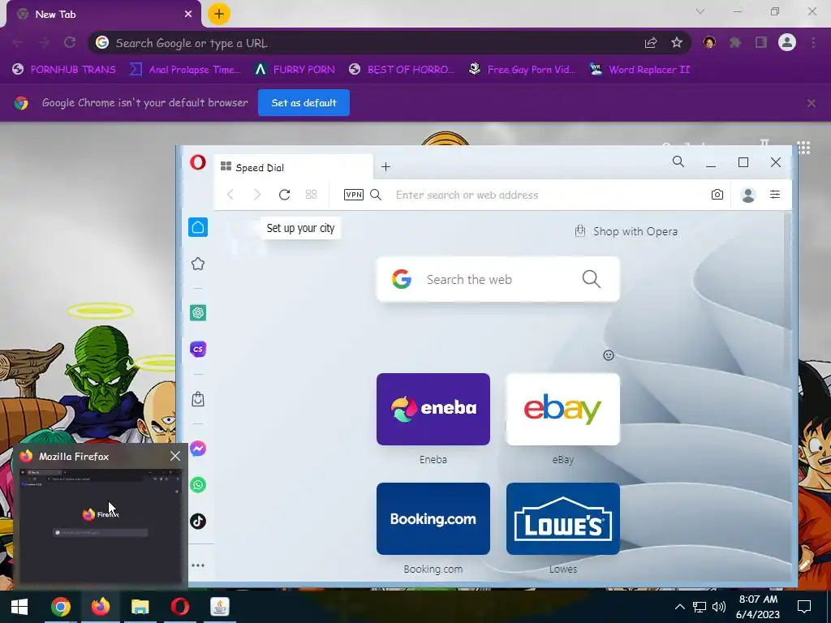Image resolution: width=831 pixels, height=623 pixels.
Task: Show hidden system tray icons
Action: tap(679, 607)
